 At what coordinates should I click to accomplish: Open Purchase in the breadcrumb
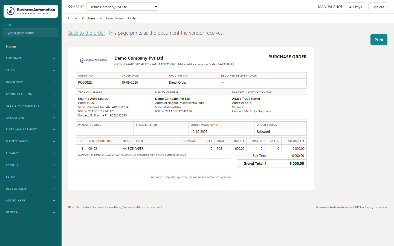88,18
